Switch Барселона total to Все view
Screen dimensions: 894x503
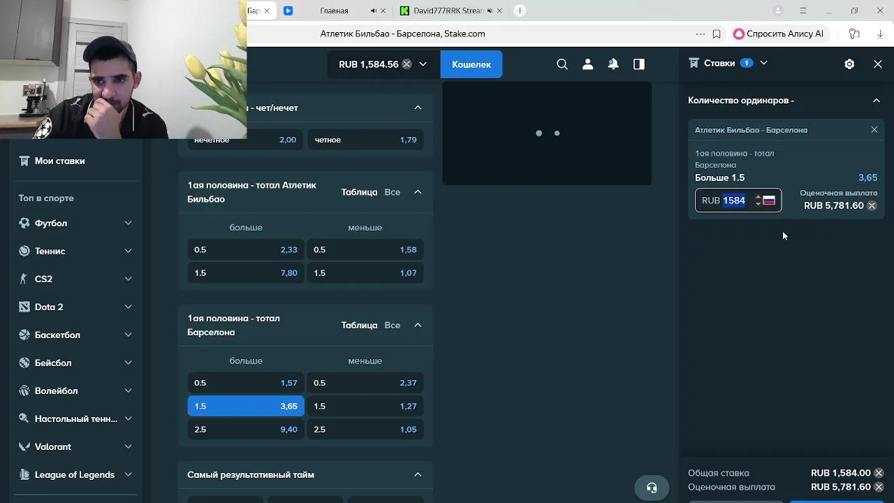coord(393,325)
